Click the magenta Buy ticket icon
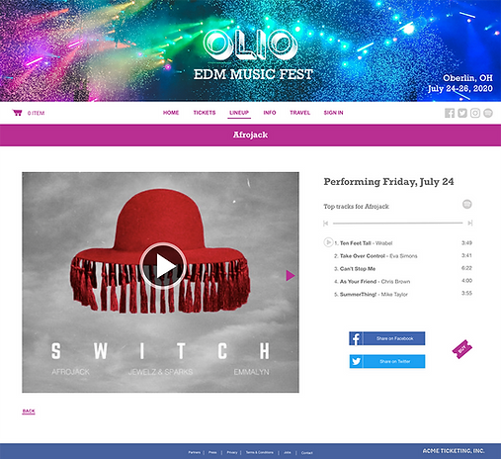 (x=461, y=349)
